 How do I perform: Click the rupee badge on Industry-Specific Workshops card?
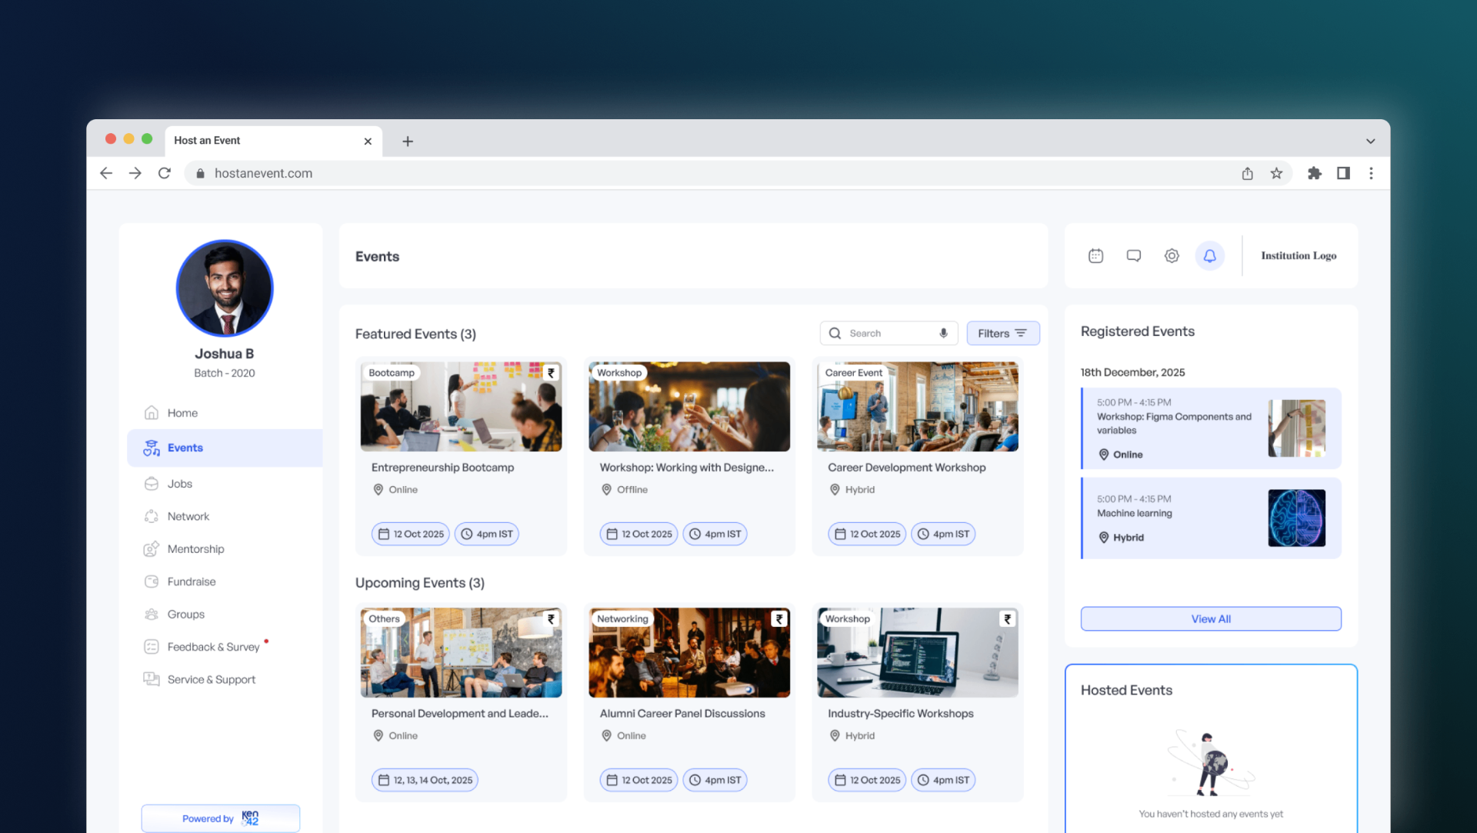click(1007, 619)
